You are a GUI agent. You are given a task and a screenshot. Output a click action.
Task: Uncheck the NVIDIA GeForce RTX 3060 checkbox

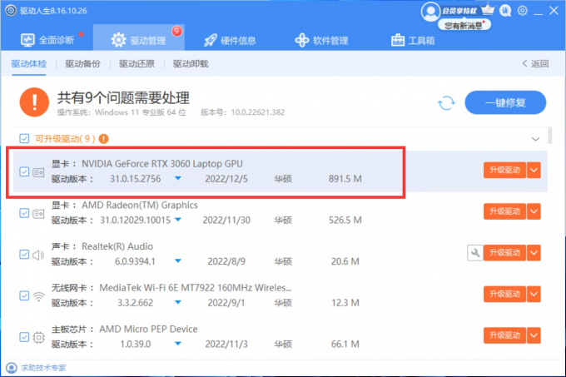[24, 171]
